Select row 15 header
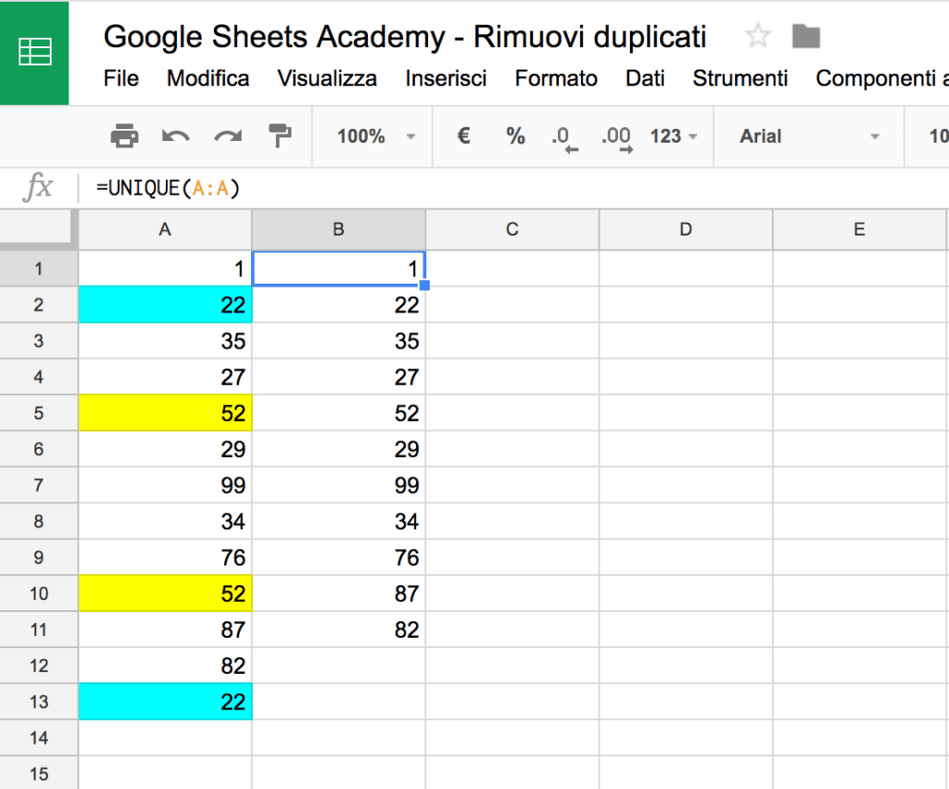 tap(39, 773)
